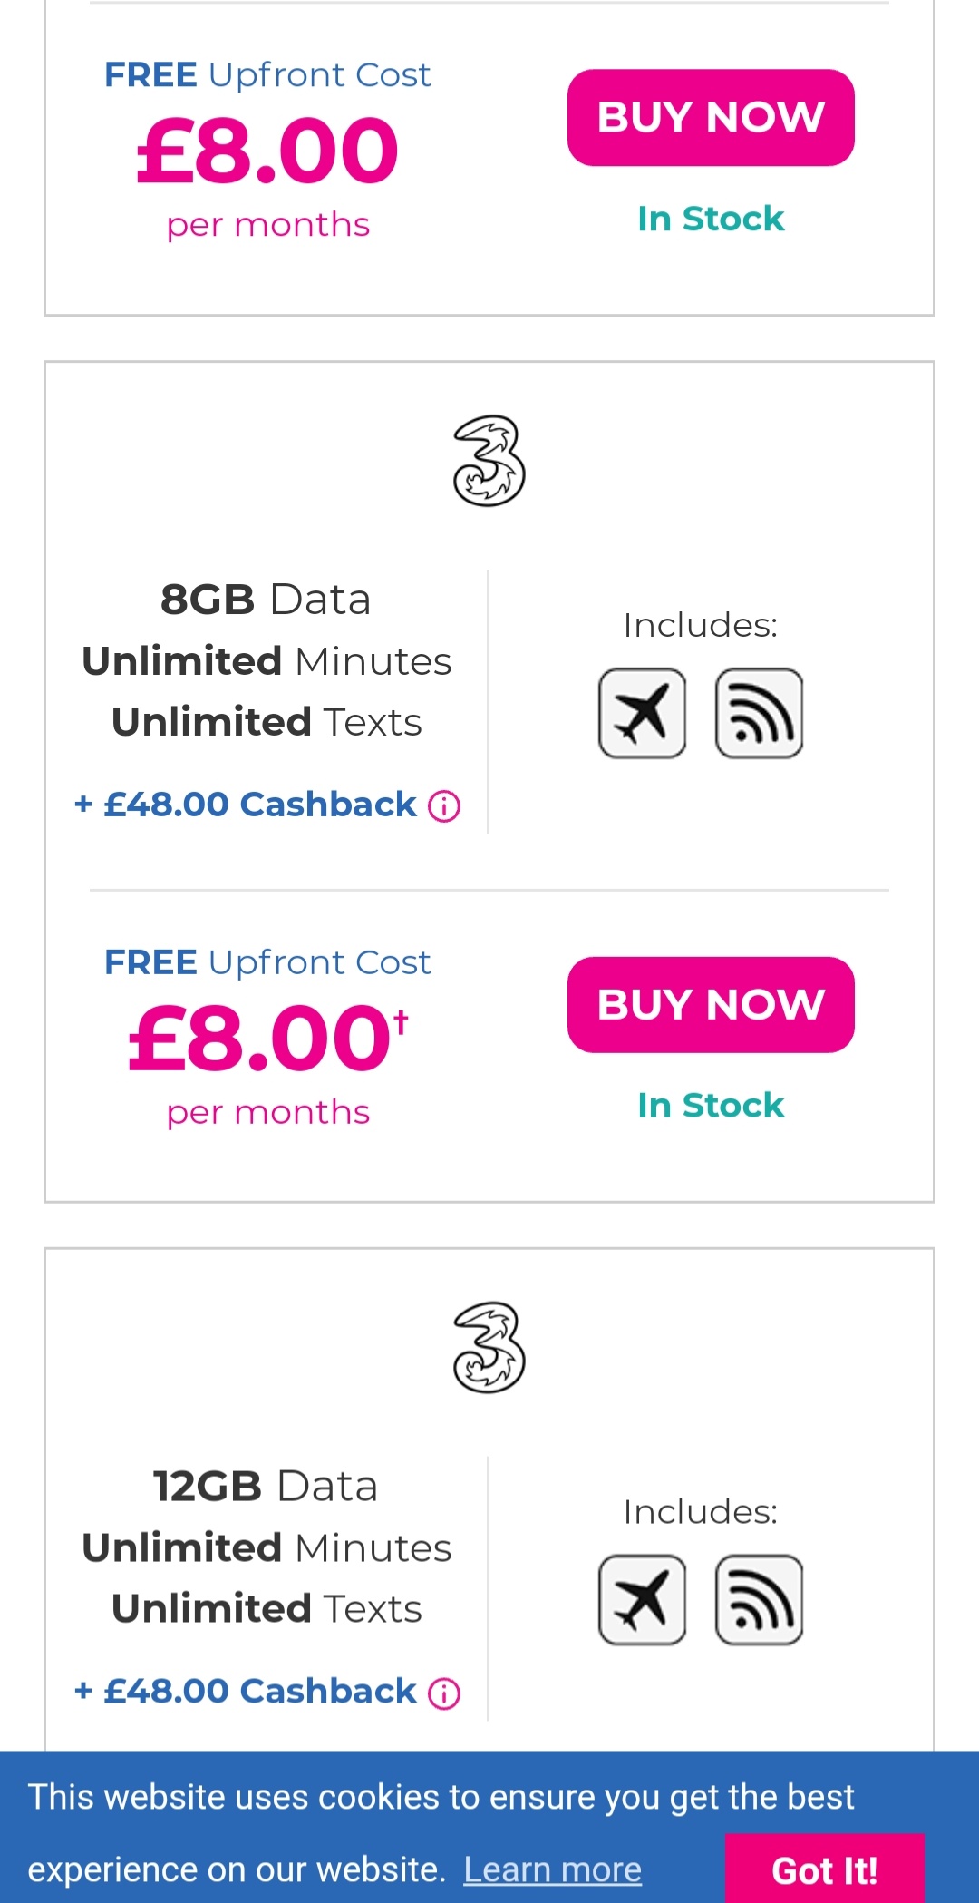Click the roaming airplane icon in the 8GB plan
The height and width of the screenshot is (1903, 979).
click(x=642, y=713)
